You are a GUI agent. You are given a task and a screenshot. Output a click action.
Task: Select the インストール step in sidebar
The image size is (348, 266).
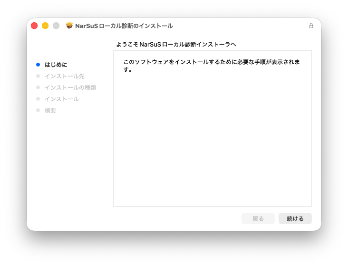click(62, 99)
